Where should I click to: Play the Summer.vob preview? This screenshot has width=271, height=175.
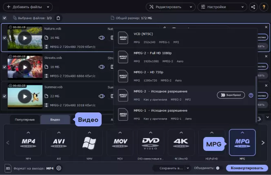(x=25, y=96)
